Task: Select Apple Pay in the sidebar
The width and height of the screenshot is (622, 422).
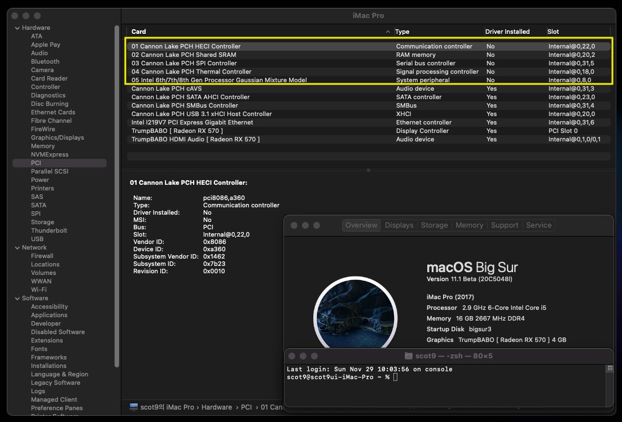Action: click(46, 45)
